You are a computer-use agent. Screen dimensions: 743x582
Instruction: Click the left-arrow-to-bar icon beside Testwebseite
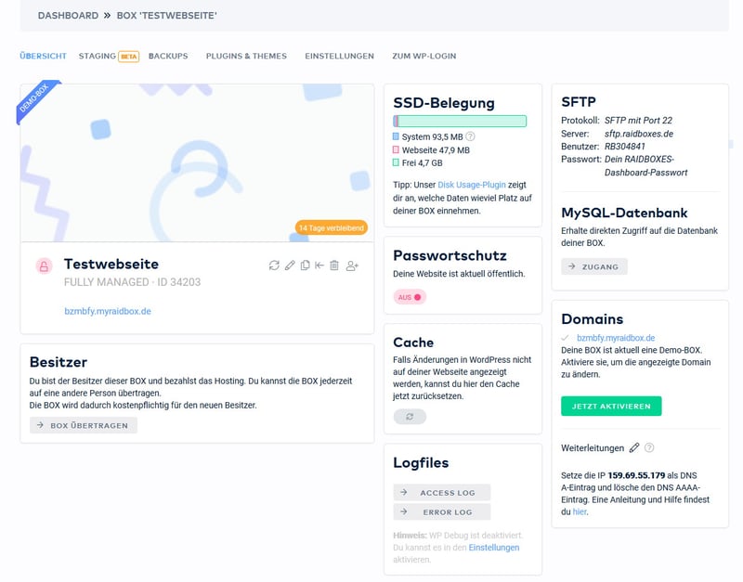point(319,265)
